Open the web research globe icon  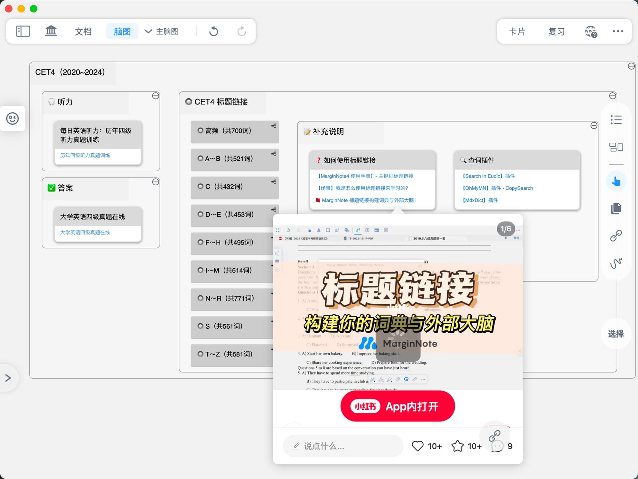pos(591,31)
